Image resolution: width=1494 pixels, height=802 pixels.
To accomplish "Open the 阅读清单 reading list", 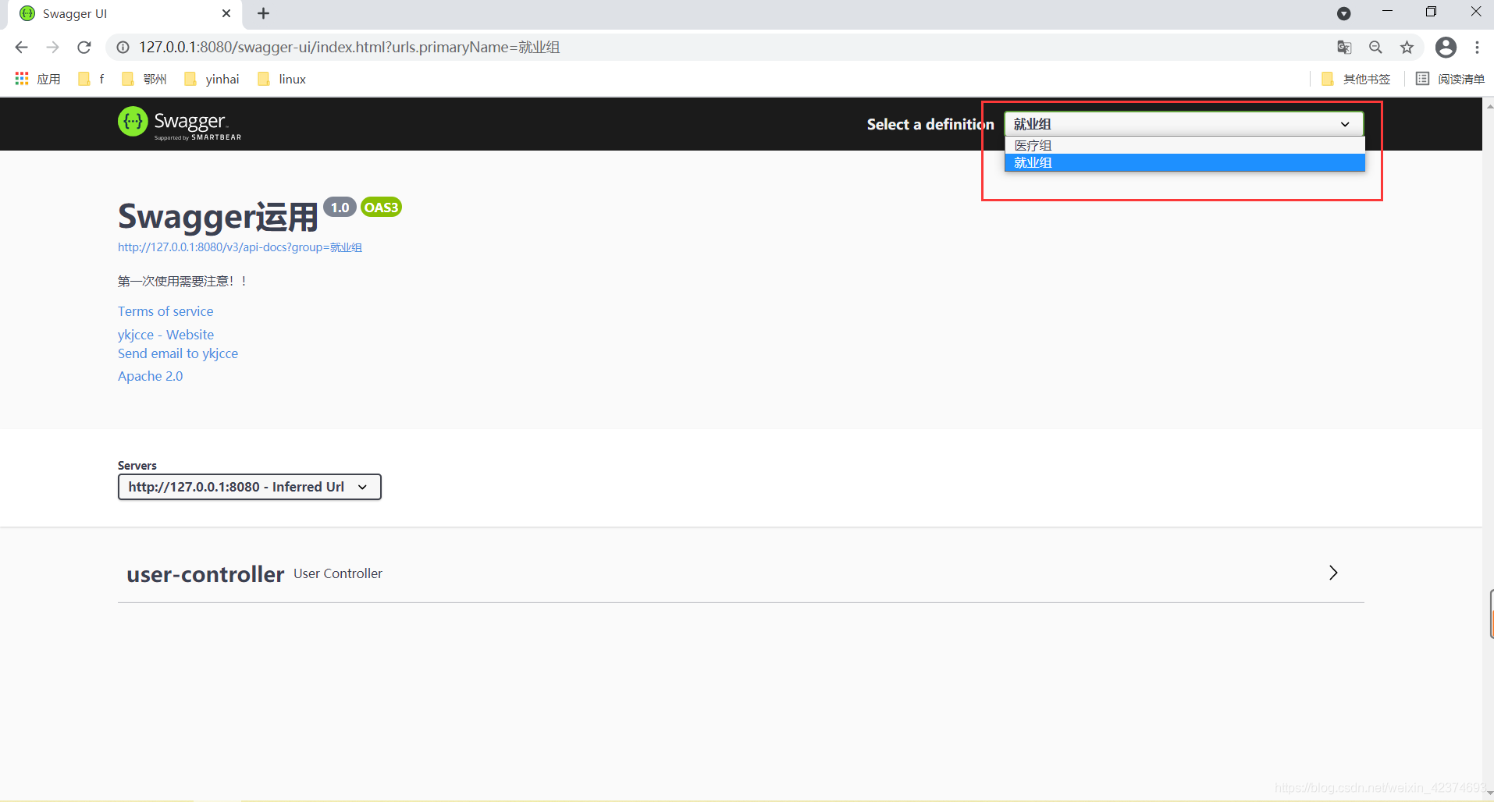I will (1450, 79).
